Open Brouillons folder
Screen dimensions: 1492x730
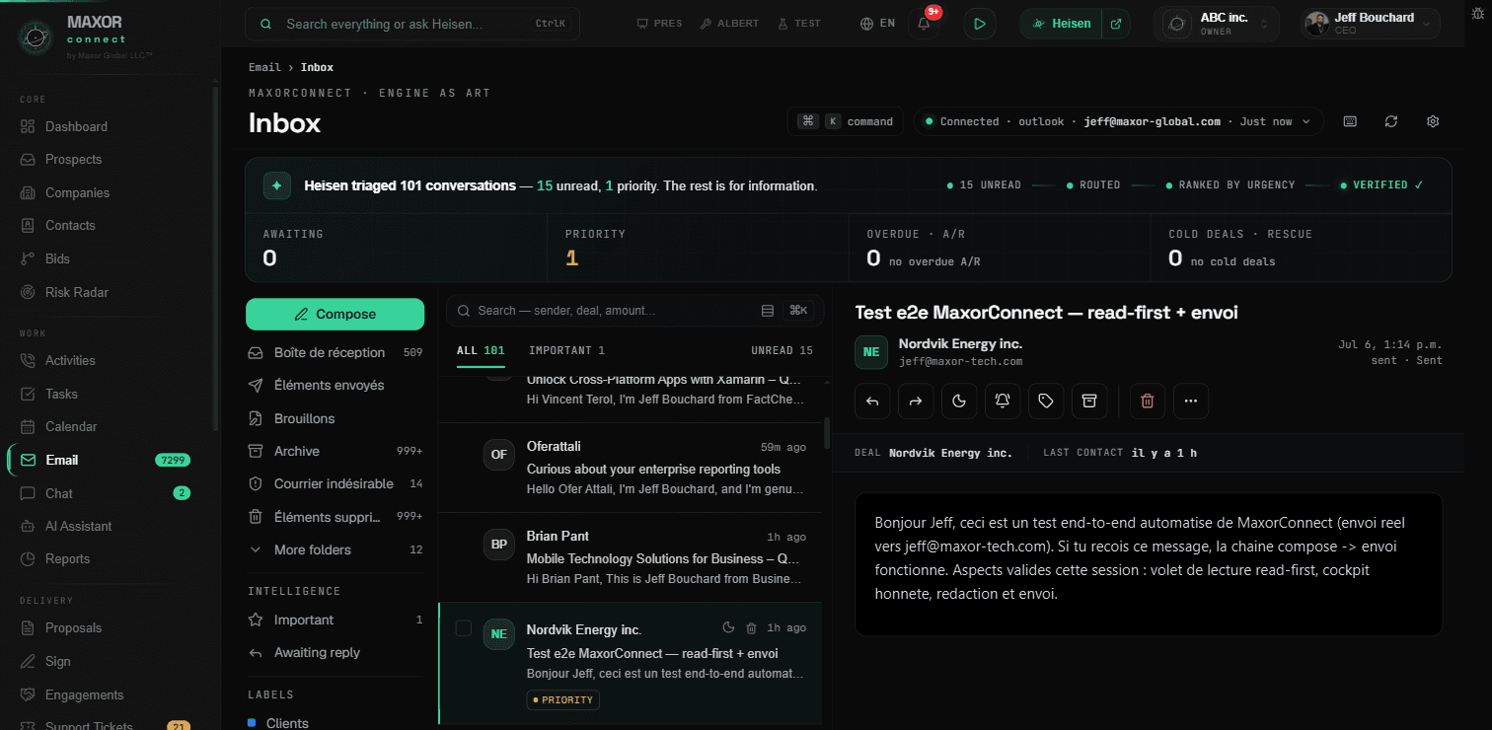(x=335, y=418)
